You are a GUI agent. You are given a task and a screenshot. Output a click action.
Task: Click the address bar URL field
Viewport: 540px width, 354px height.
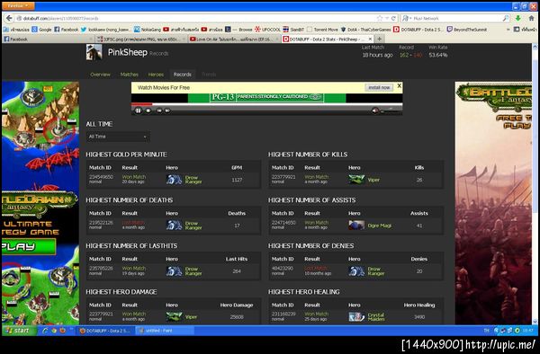coord(196,18)
